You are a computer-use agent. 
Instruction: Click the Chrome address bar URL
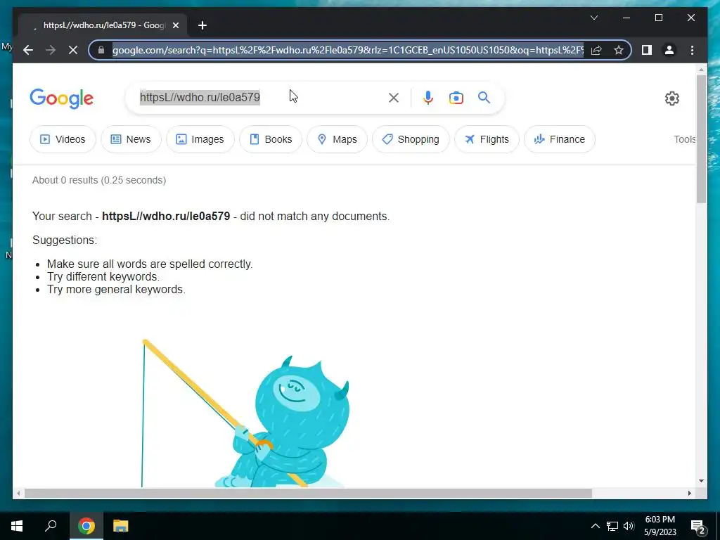[348, 50]
